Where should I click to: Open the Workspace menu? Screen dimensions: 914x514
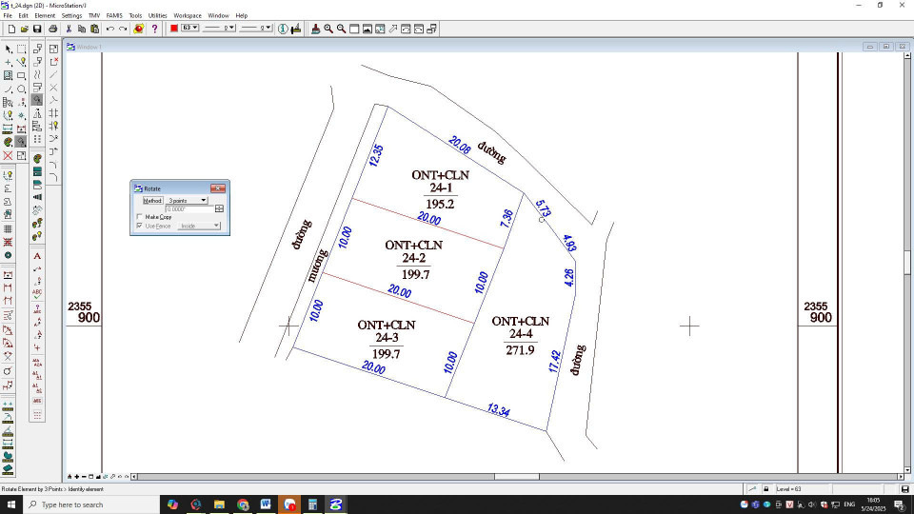[x=188, y=16]
